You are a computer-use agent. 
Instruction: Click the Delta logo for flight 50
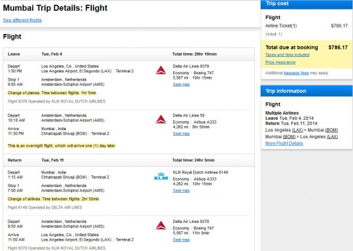click(160, 119)
